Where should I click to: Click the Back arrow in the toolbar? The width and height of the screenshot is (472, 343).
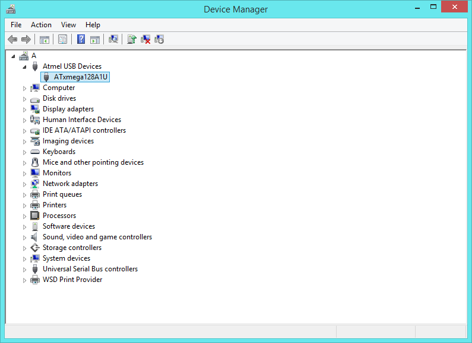pos(12,39)
